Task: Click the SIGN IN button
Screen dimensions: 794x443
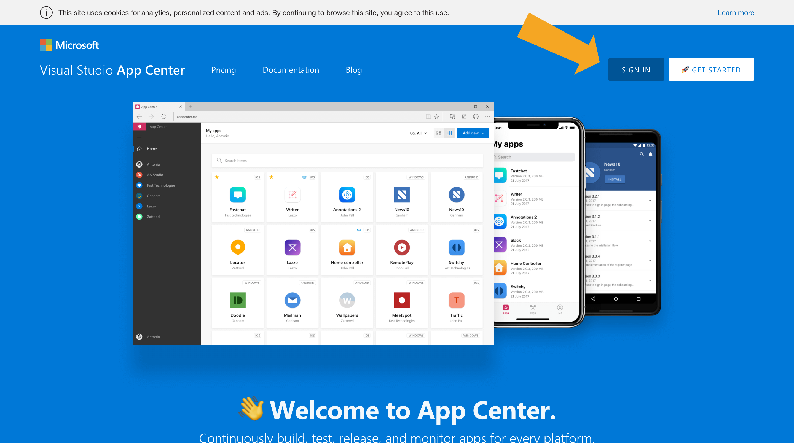Action: tap(636, 69)
